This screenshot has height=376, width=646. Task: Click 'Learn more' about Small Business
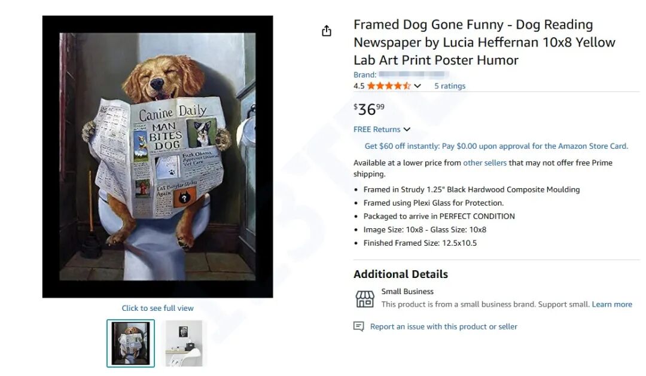[x=612, y=304]
